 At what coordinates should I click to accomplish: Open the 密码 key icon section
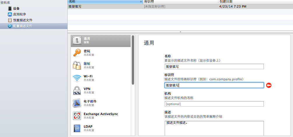click(77, 53)
